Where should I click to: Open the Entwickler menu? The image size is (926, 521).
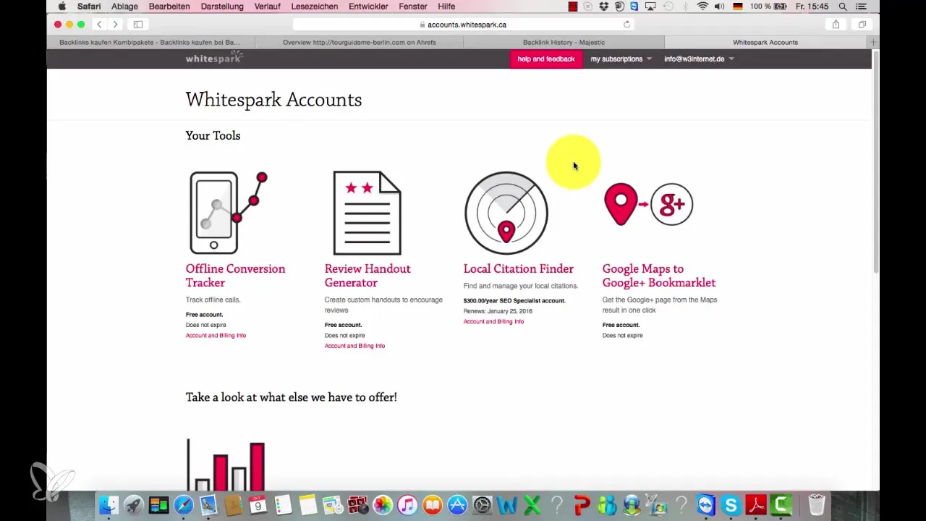(x=369, y=7)
